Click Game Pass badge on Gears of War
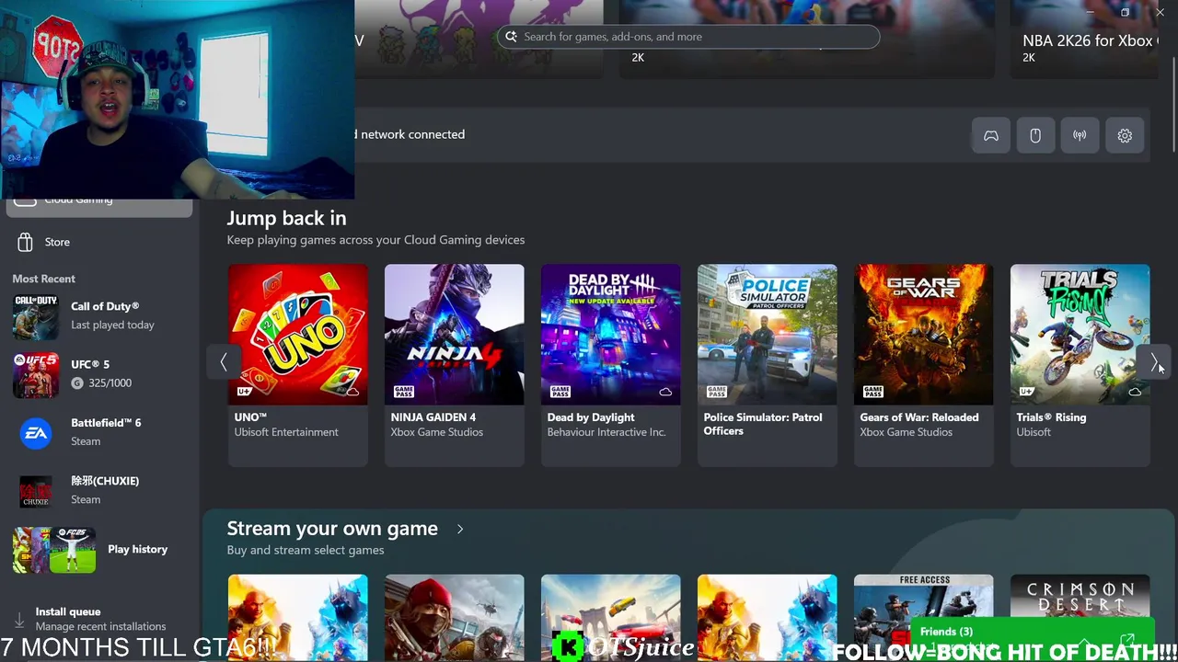1178x662 pixels. pos(872,392)
